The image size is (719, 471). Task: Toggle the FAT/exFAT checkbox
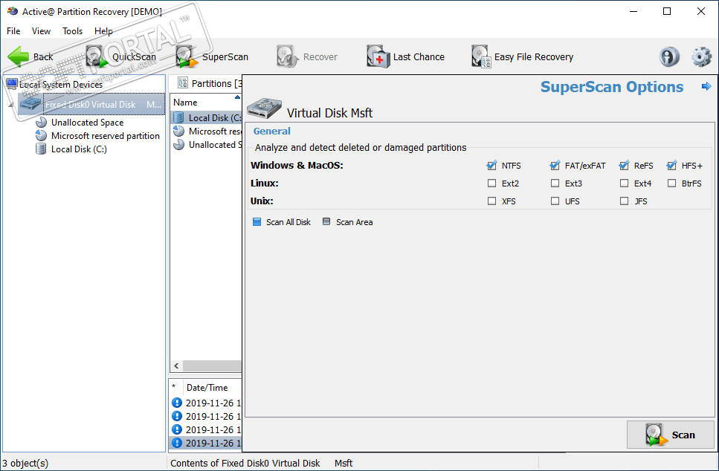(555, 166)
